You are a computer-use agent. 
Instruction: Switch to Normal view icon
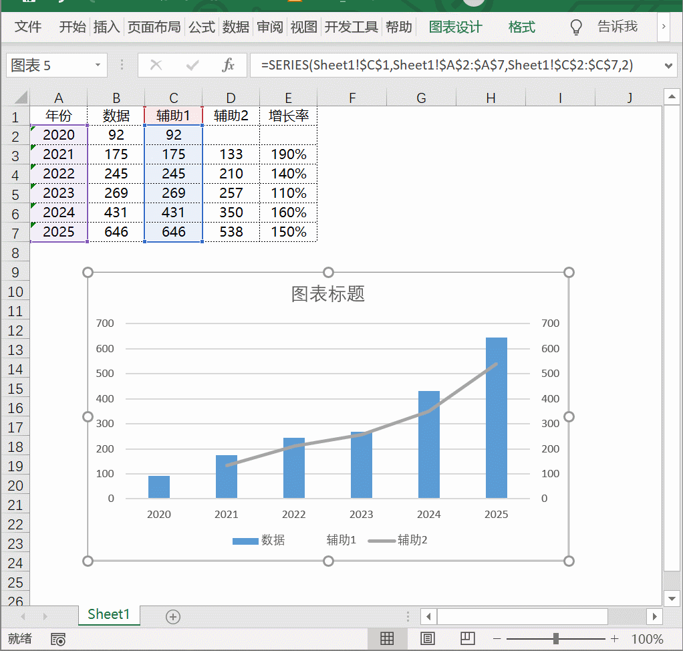[x=387, y=639]
